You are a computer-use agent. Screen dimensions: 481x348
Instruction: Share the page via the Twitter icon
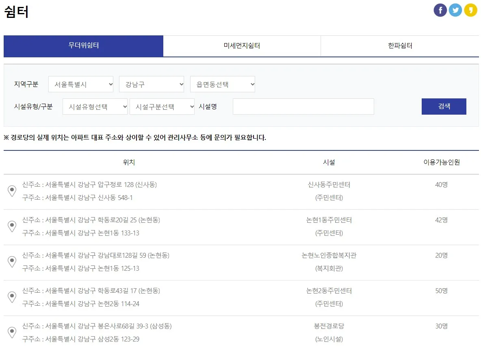tap(455, 10)
